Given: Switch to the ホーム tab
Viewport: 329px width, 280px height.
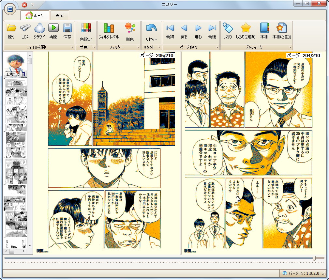Looking at the screenshot, I should pos(35,15).
